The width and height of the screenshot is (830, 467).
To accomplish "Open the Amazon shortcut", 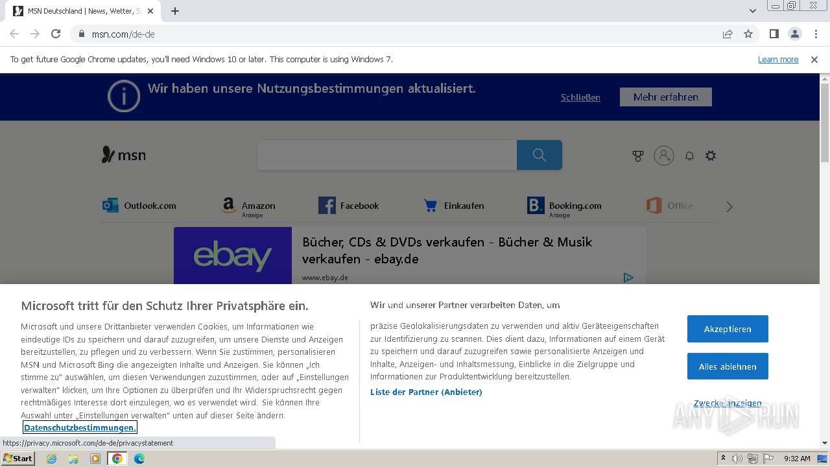I will pos(248,207).
